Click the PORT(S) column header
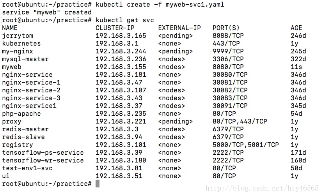This screenshot has height=196, width=323. 226,28
